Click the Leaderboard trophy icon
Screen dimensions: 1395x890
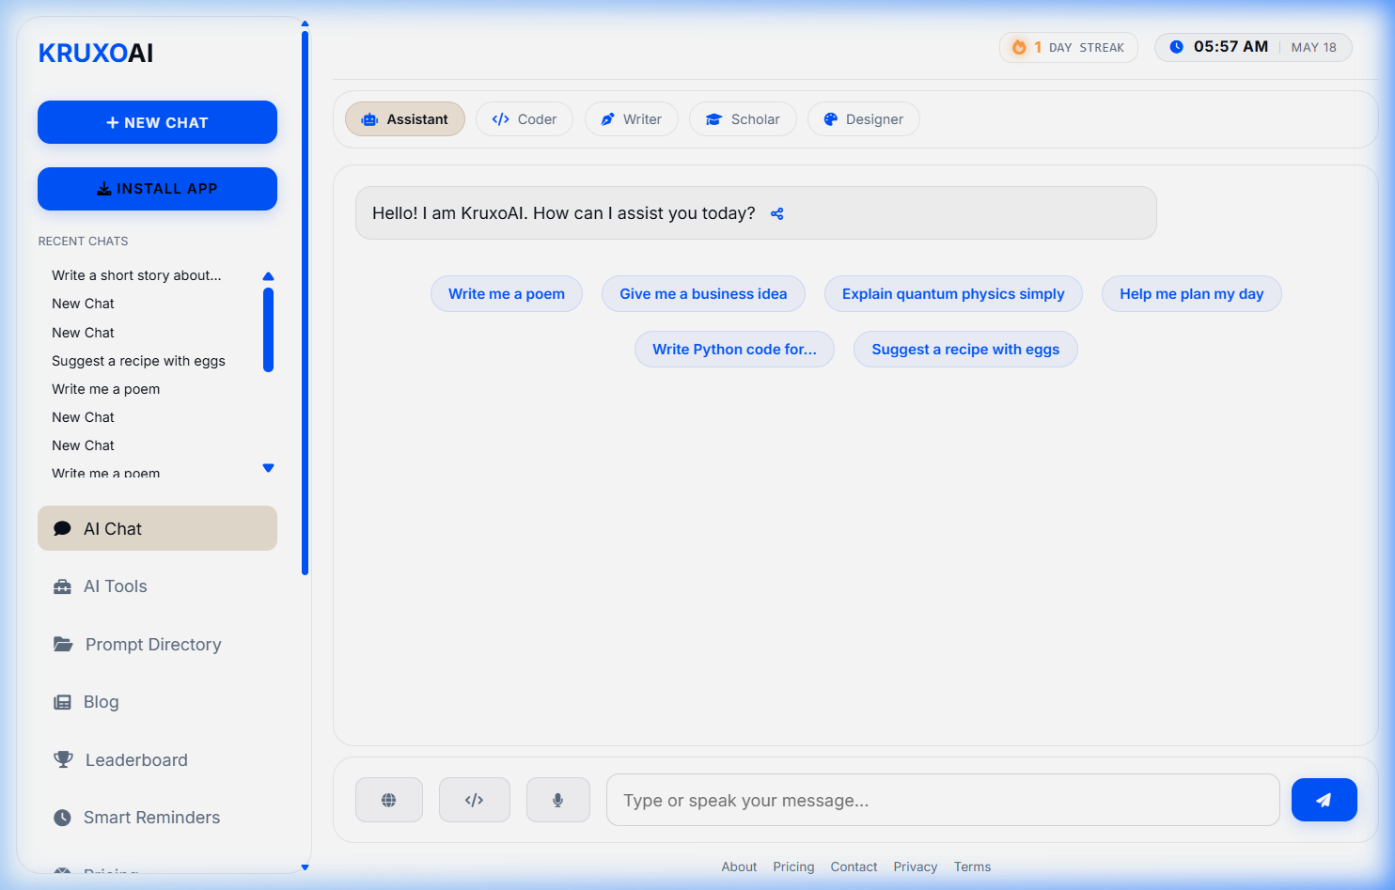(x=63, y=759)
